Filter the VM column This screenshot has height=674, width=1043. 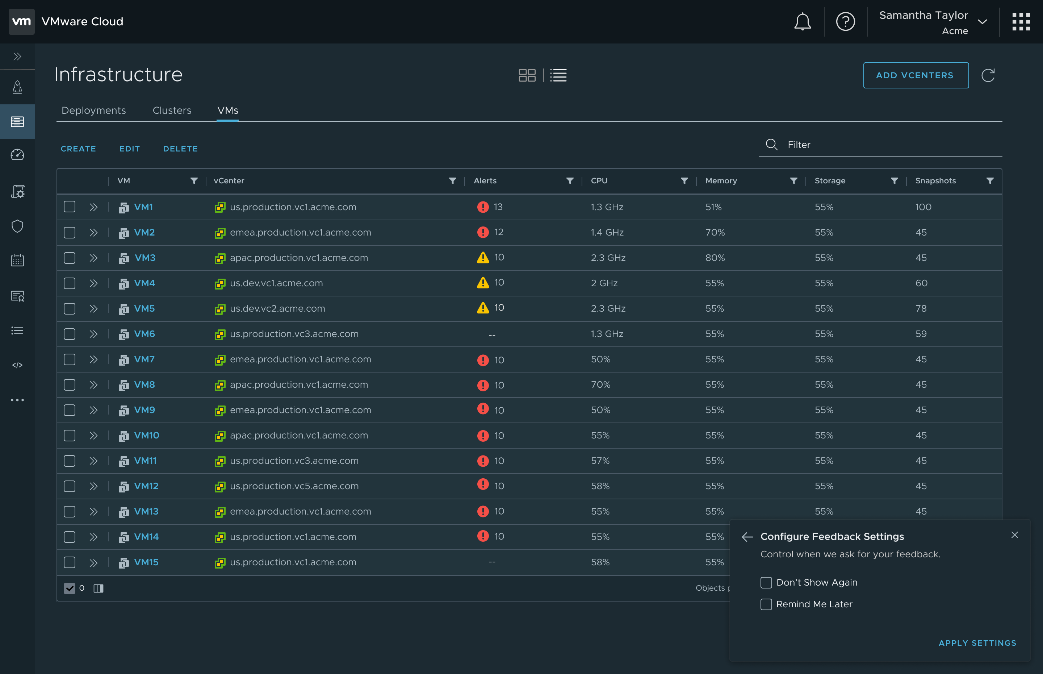(194, 181)
